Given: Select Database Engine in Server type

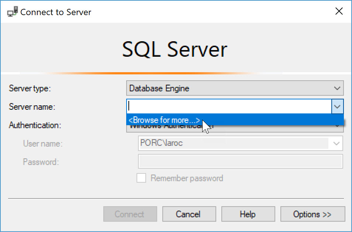Looking at the screenshot, I should click(159, 88).
